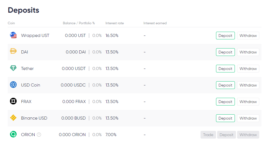Click the Wrapped UST coin icon
267x146 pixels.
pos(13,35)
